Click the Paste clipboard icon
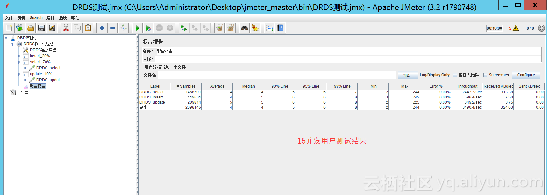Image resolution: width=547 pixels, height=195 pixels. click(88, 28)
